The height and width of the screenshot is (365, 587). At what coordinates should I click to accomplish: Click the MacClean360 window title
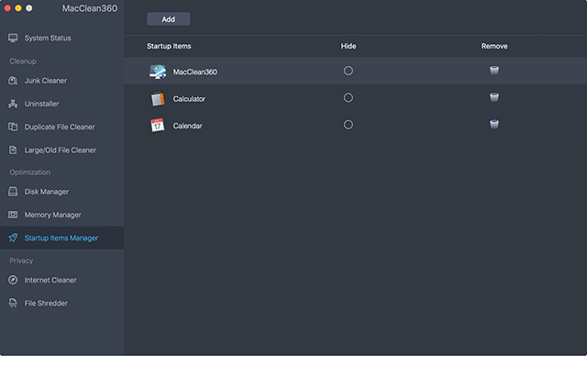click(90, 8)
